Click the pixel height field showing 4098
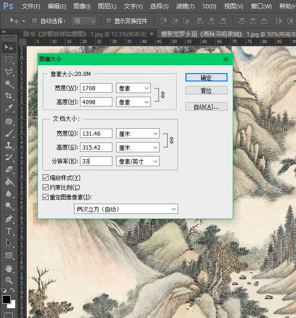This screenshot has height=318, width=296. [x=96, y=102]
